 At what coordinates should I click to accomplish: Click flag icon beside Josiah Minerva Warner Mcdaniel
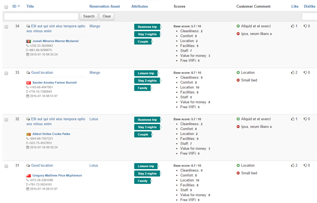(29, 41)
